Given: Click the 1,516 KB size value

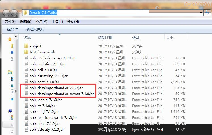Looking at the screenshot, I should tap(178, 111).
